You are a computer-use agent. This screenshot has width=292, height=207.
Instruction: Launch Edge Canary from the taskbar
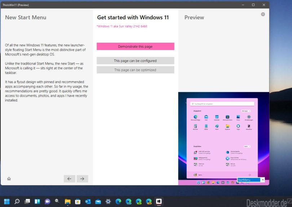[149, 201]
